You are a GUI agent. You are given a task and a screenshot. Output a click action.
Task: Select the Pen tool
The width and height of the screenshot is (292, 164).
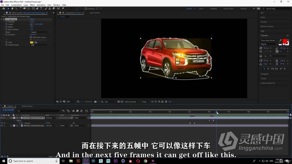coord(37,8)
